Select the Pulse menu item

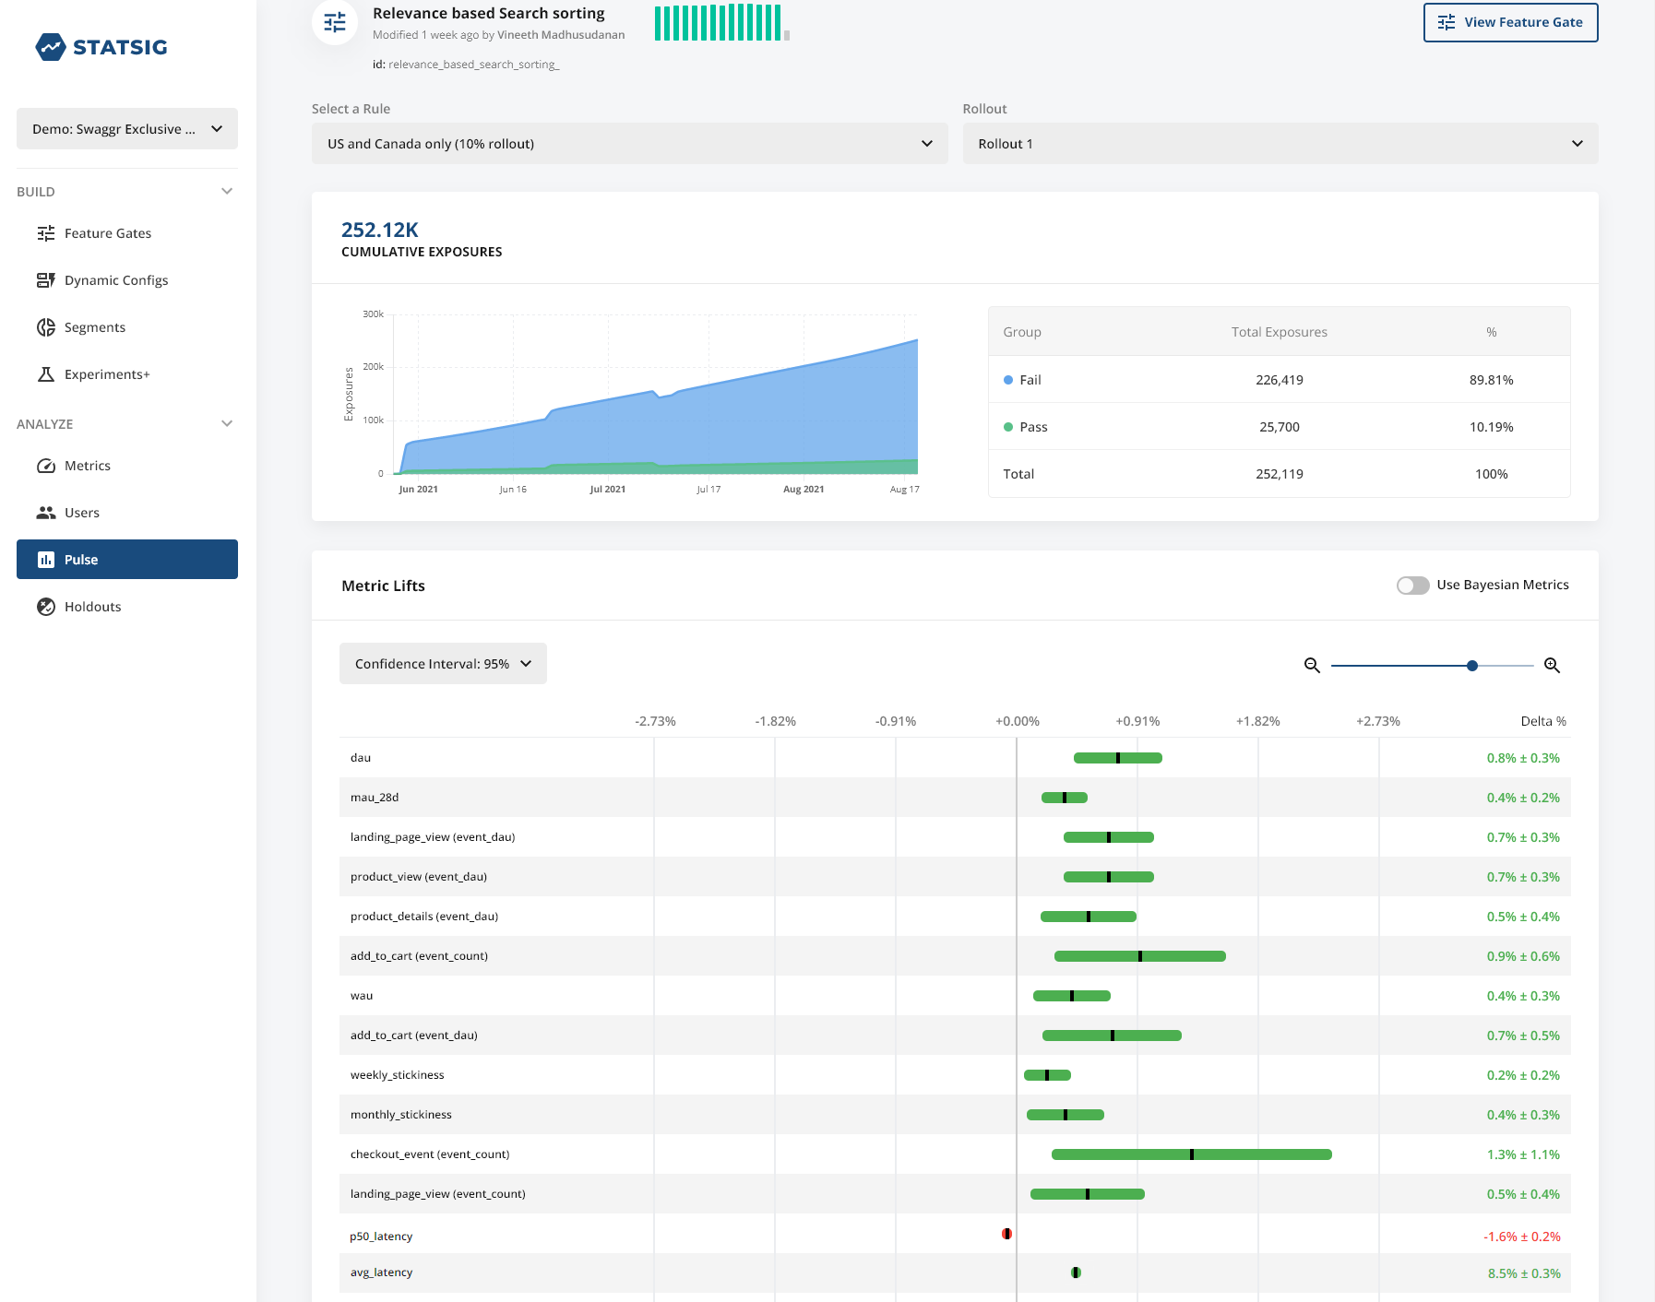click(x=127, y=560)
